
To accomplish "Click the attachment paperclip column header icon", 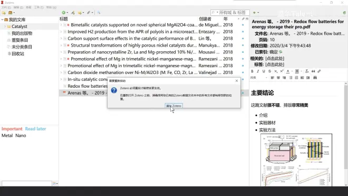I will point(243,19).
